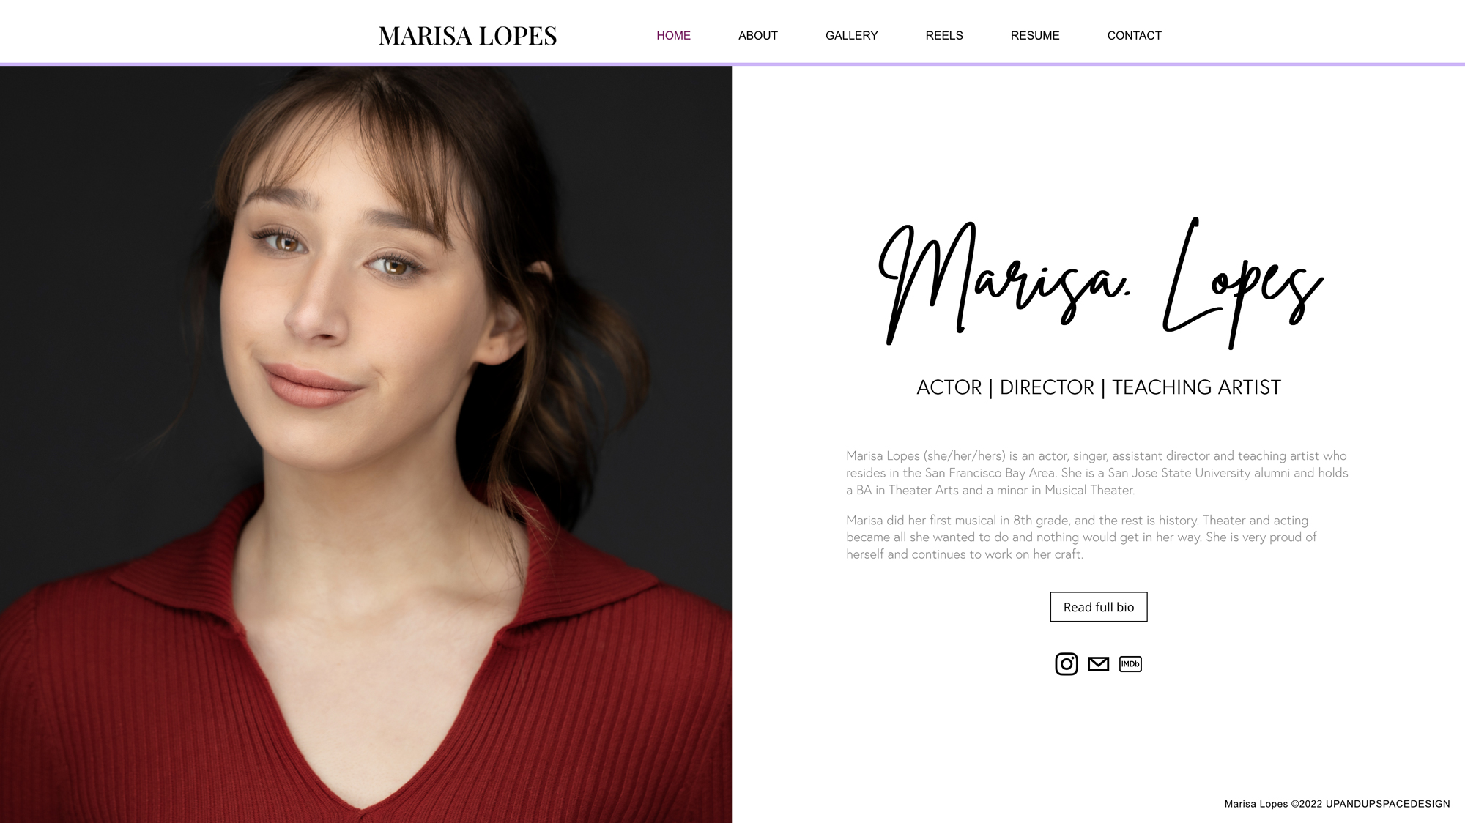The height and width of the screenshot is (823, 1465).
Task: Click the bio paragraph mentioning San Francisco
Action: point(1097,473)
